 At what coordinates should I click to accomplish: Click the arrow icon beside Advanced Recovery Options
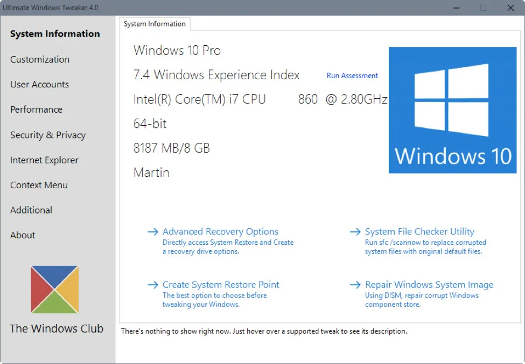pos(153,231)
